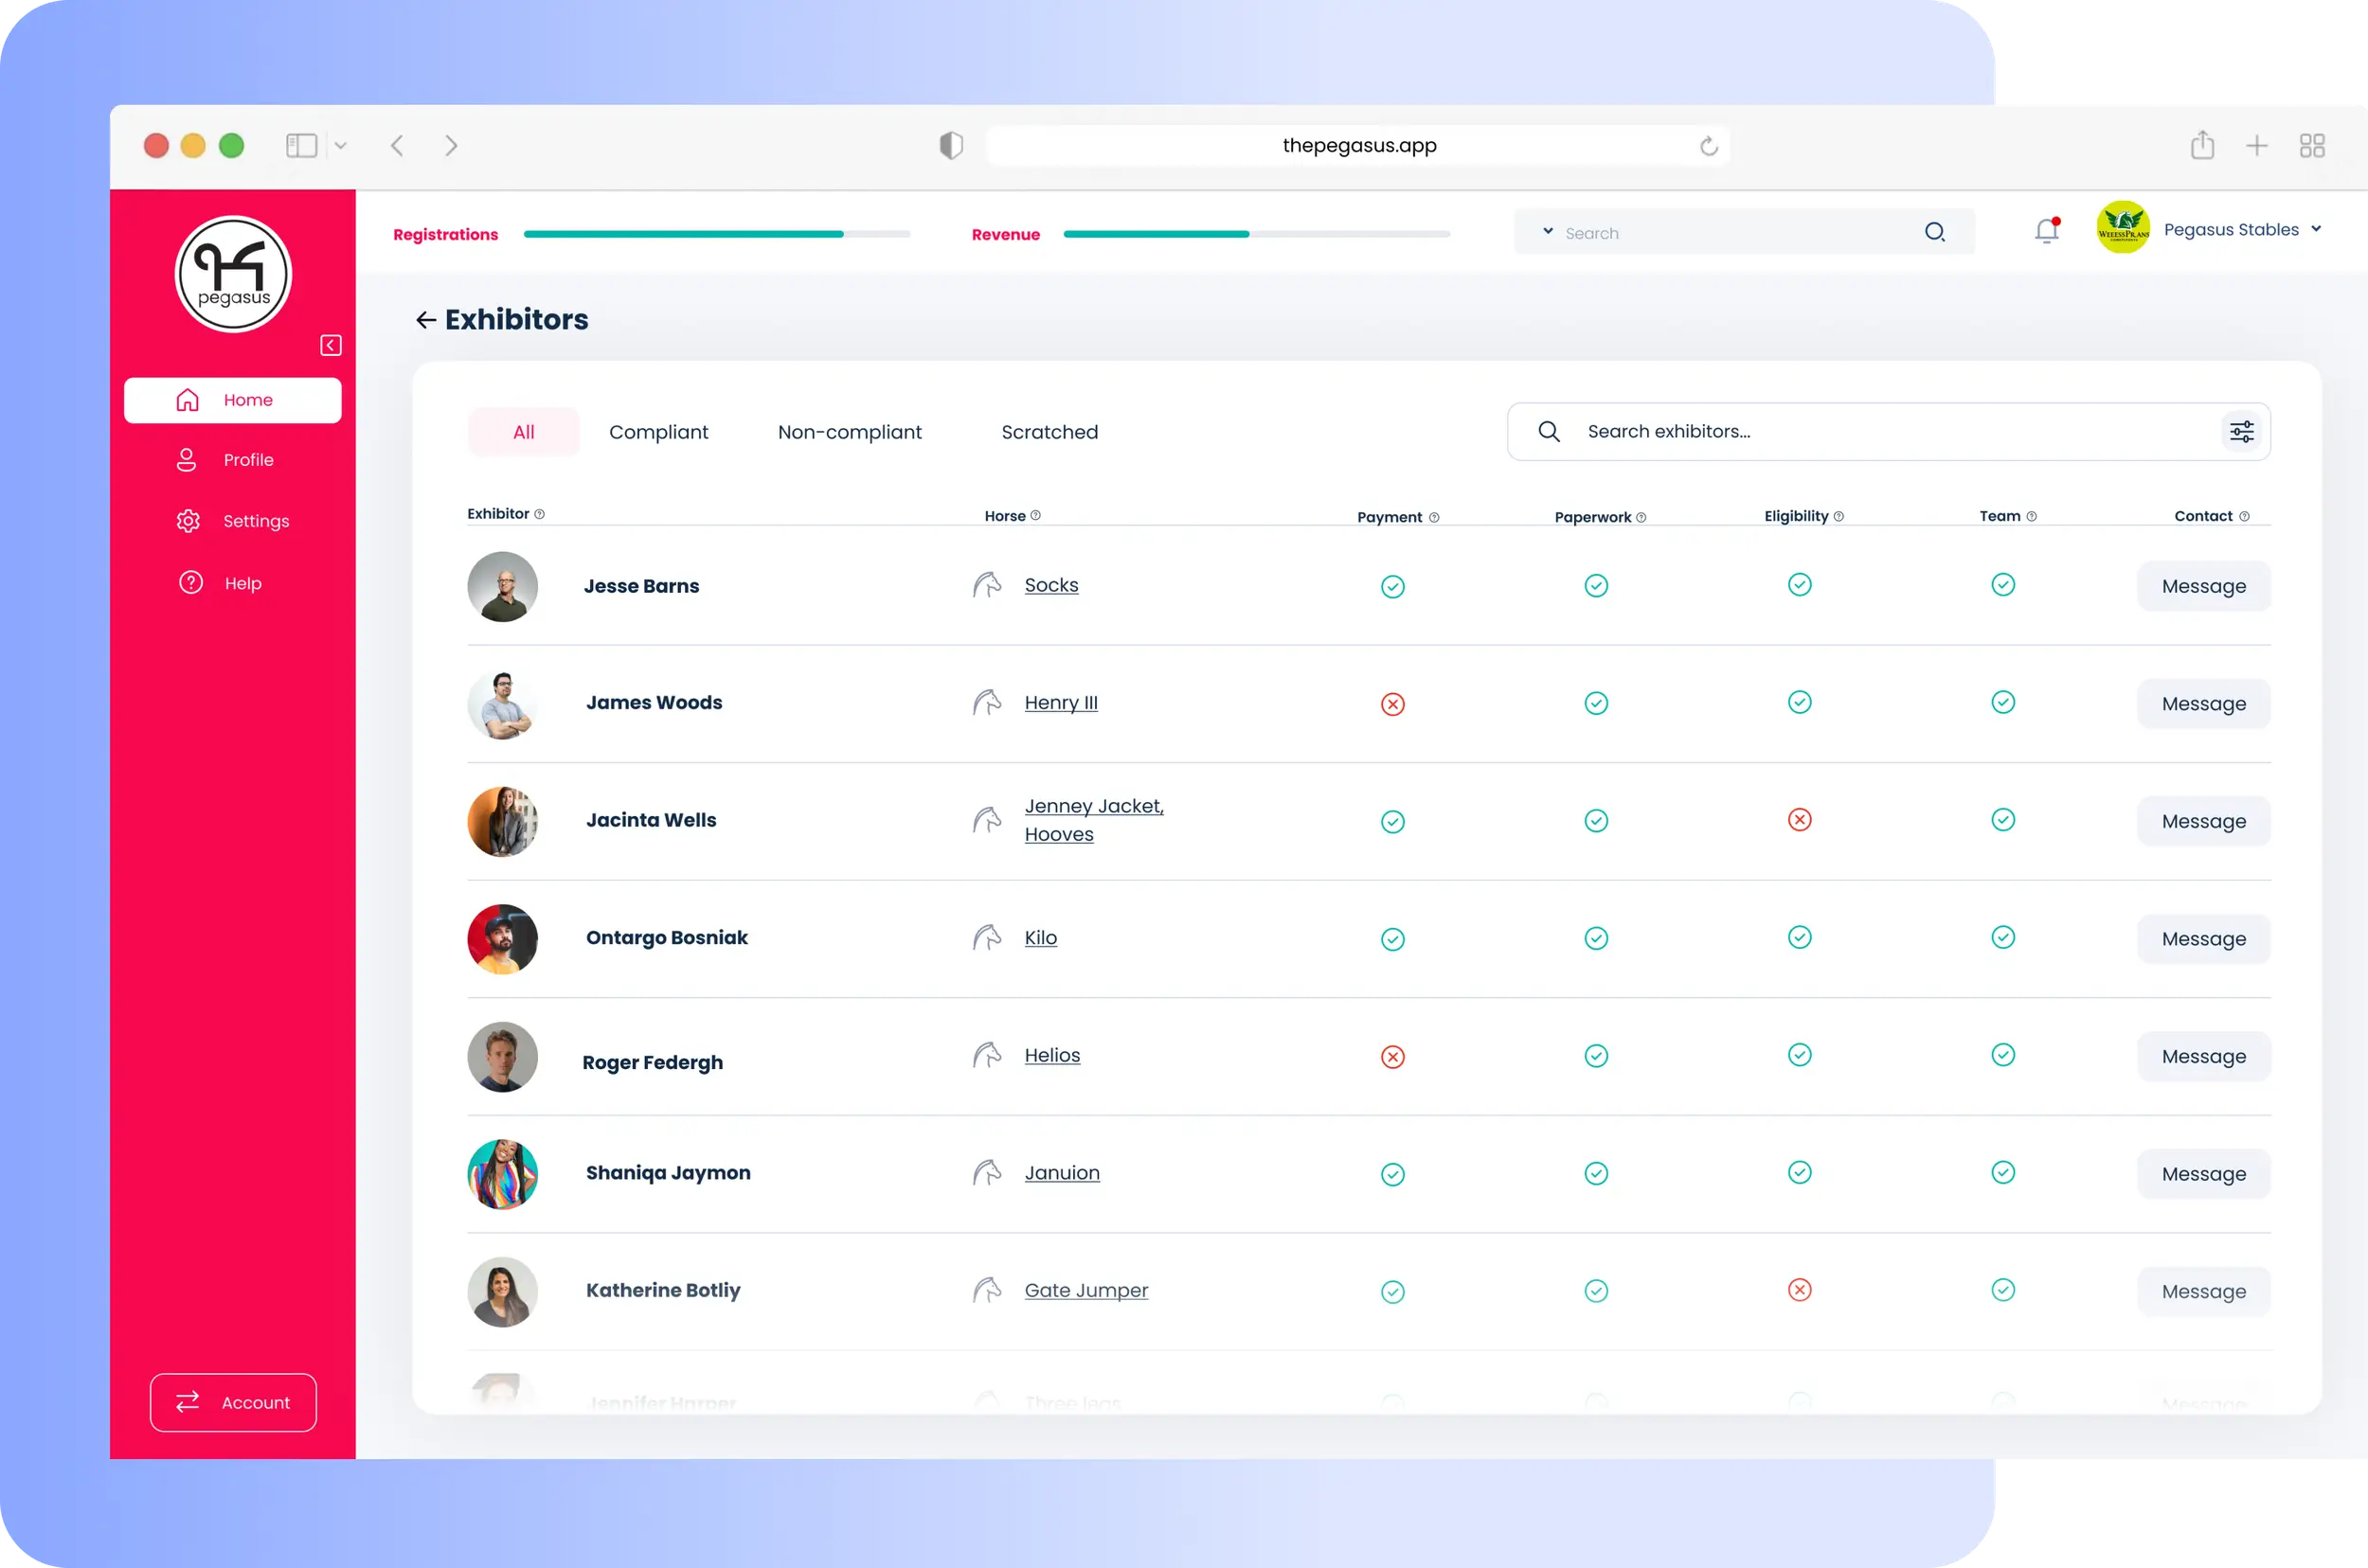Click Jacinta Wells' failed eligibility status

coord(1800,820)
